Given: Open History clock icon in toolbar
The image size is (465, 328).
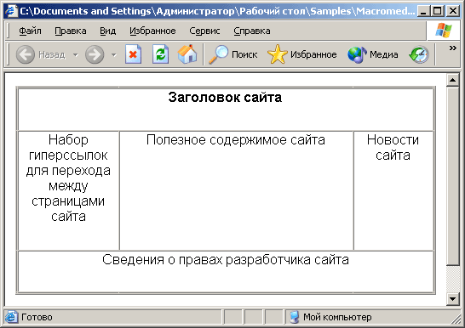Looking at the screenshot, I should (x=419, y=54).
